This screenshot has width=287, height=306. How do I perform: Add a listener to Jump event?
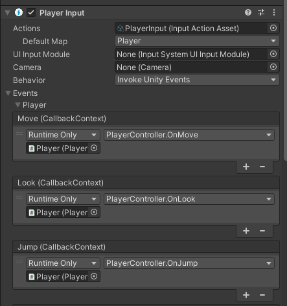tap(246, 295)
